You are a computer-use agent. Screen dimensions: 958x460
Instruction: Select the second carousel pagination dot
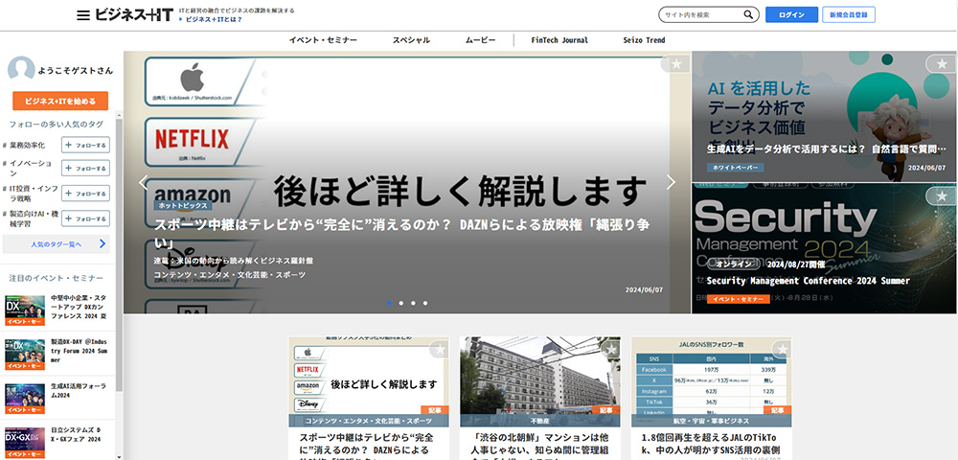point(400,303)
